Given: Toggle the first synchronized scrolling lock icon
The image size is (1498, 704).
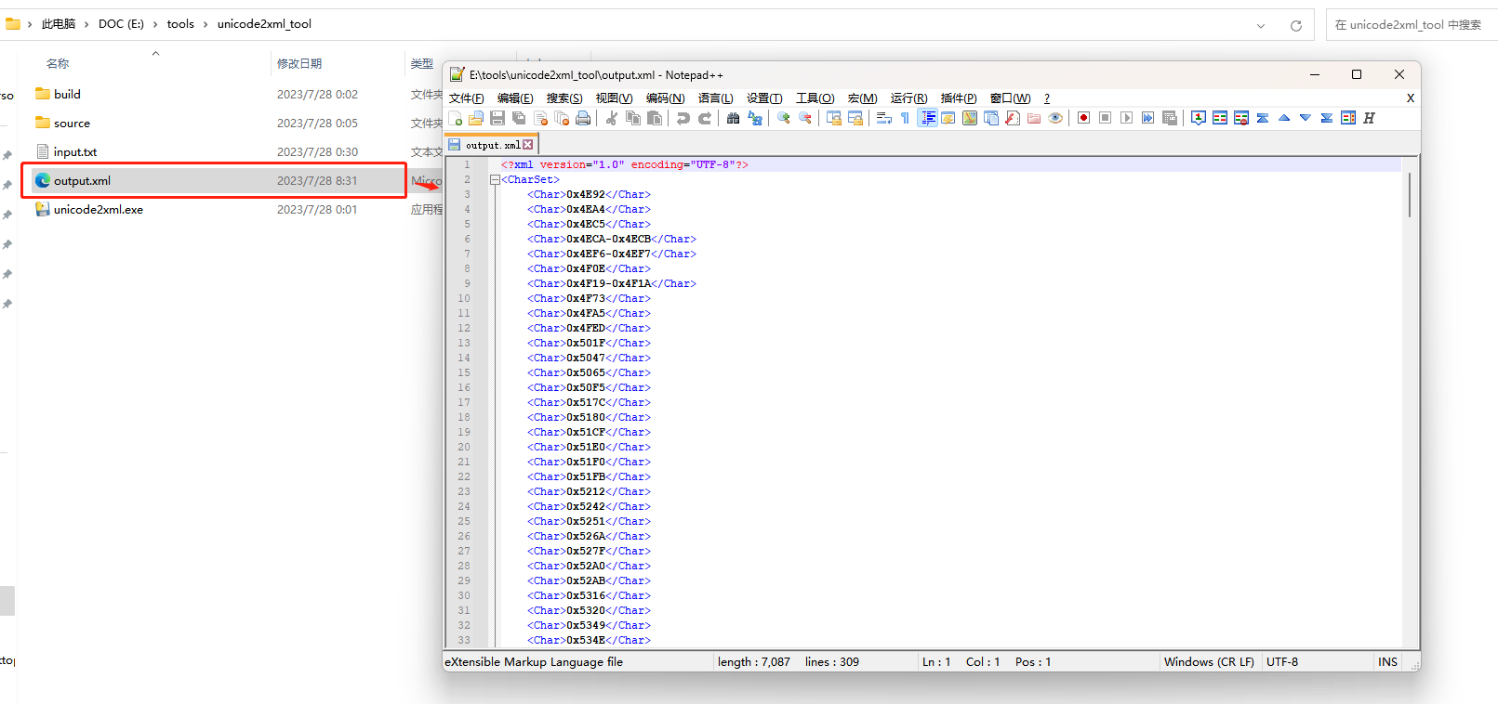Looking at the screenshot, I should (x=834, y=118).
